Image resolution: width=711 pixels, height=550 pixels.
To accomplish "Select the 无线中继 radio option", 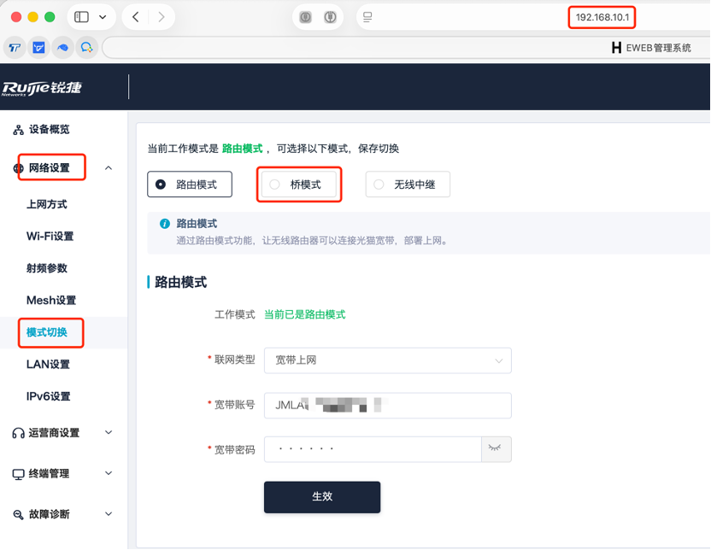I will pos(408,184).
